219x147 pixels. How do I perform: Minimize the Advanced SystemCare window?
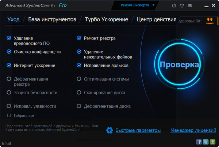point(206,6)
